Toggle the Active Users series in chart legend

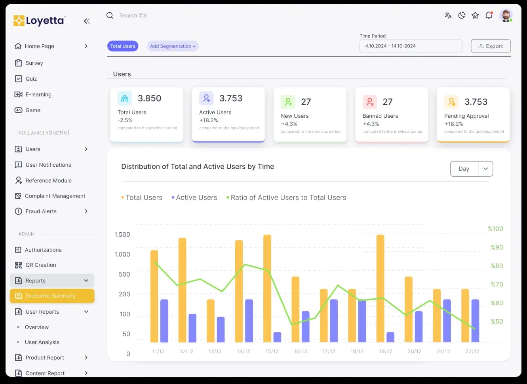pyautogui.click(x=196, y=197)
